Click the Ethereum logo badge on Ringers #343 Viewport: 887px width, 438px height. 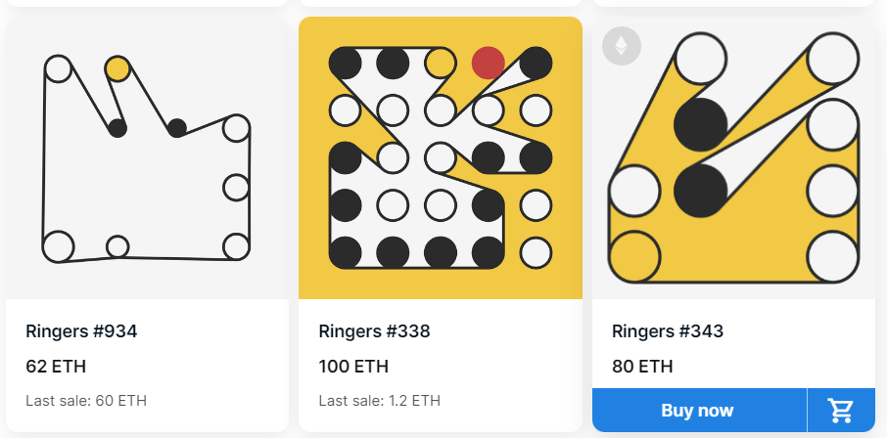(621, 46)
